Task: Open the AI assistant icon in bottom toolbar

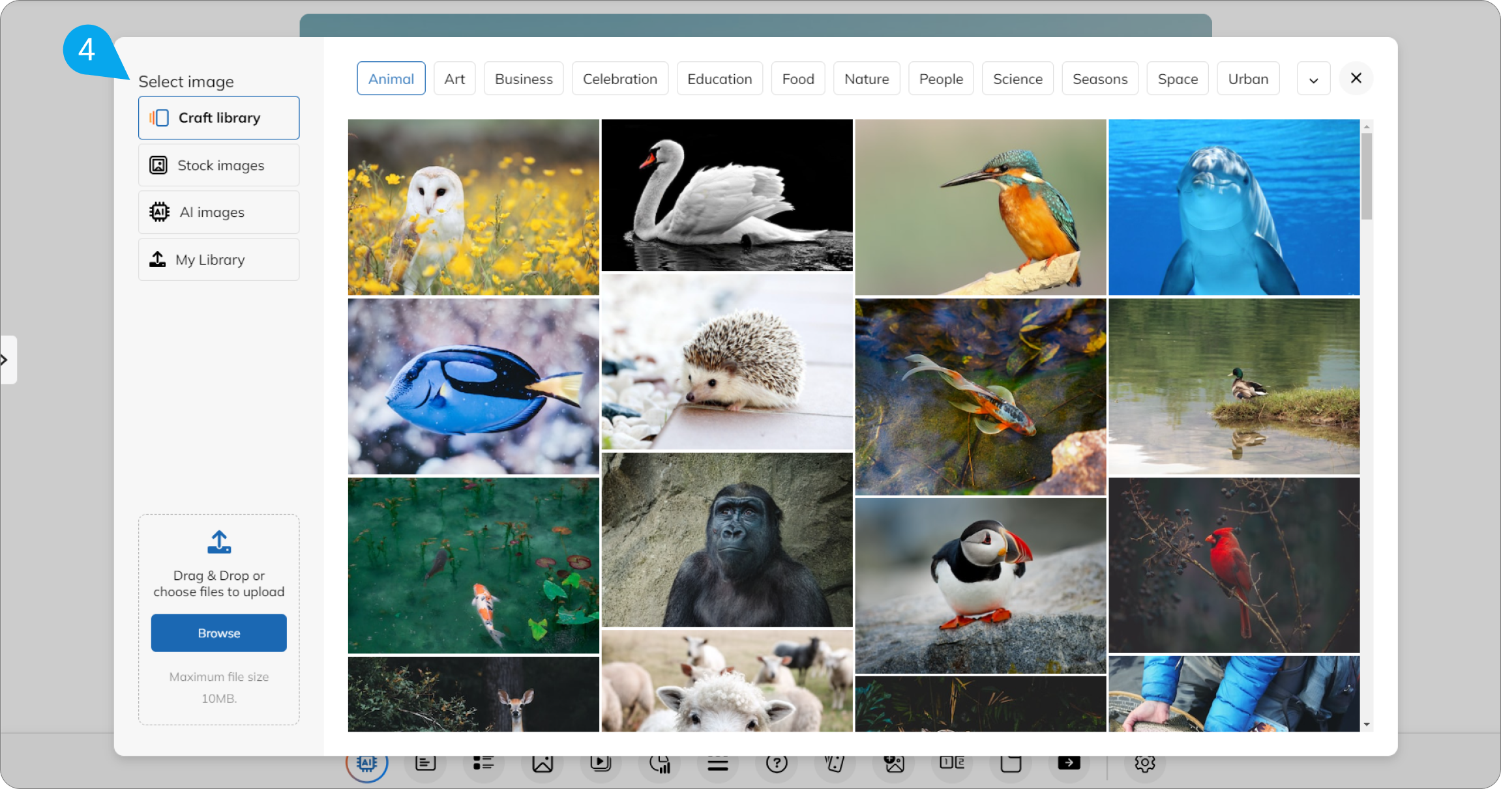Action: coord(366,762)
